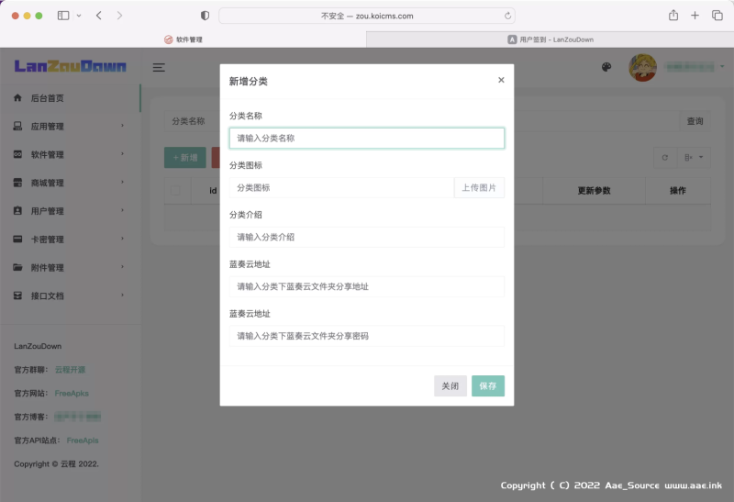Open the user account dropdown arrow

pos(722,66)
